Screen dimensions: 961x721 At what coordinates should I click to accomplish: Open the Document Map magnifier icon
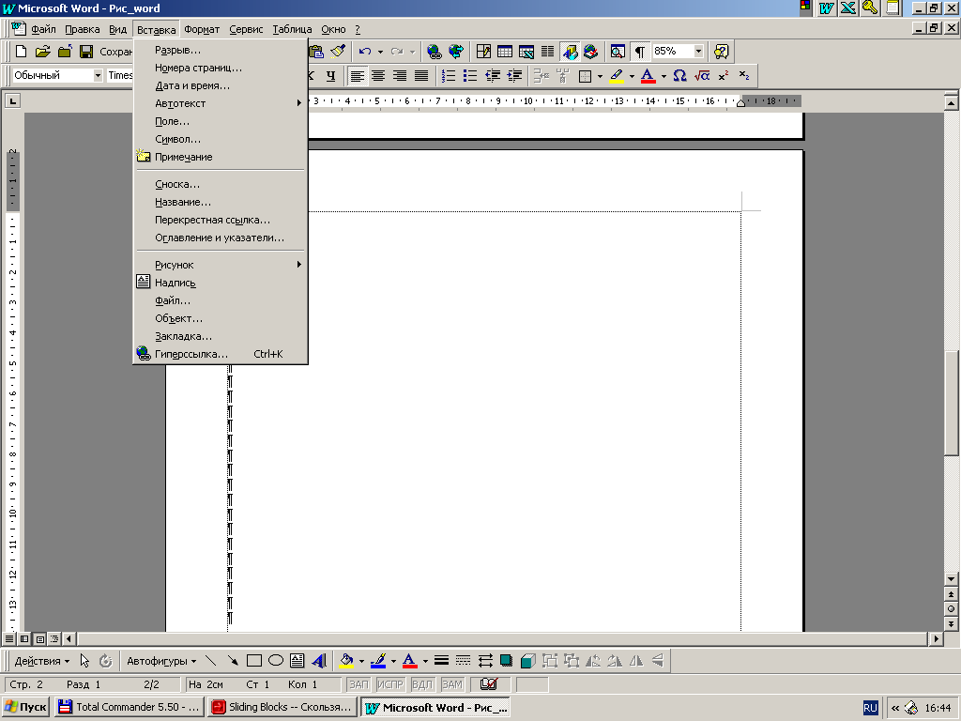[618, 52]
